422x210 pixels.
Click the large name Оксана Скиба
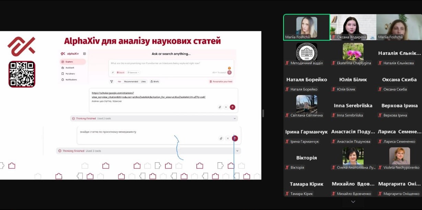pyautogui.click(x=399, y=79)
